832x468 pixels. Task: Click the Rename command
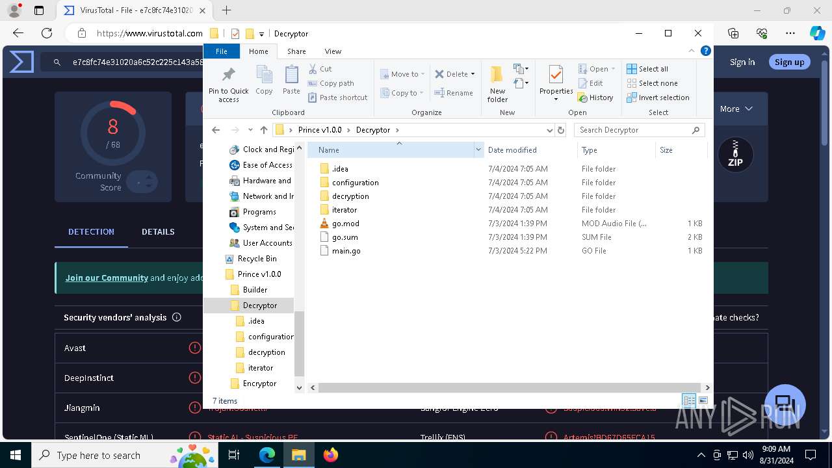[x=454, y=93]
